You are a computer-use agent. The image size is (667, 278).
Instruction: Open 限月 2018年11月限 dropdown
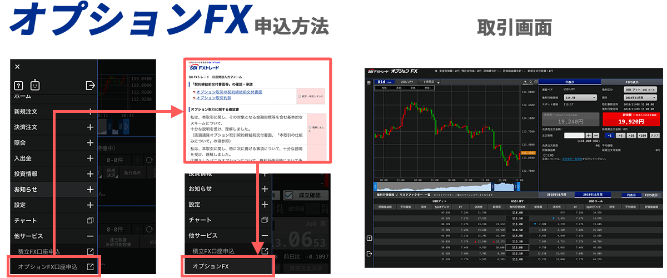640,97
